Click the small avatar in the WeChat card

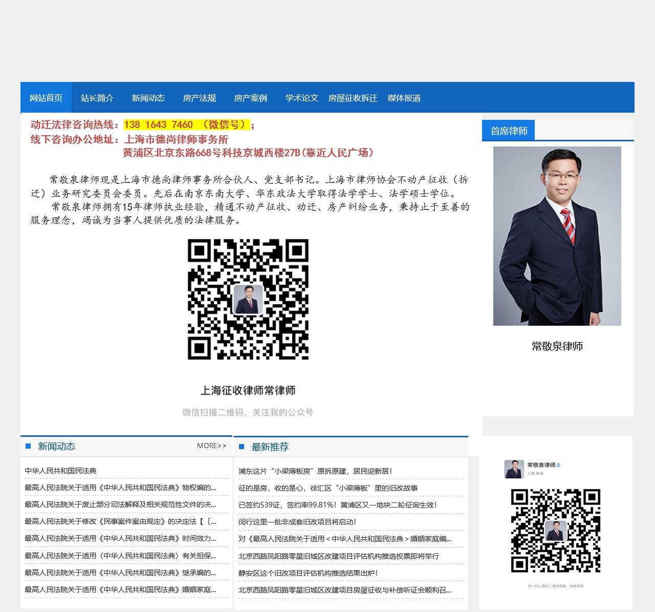coord(514,469)
